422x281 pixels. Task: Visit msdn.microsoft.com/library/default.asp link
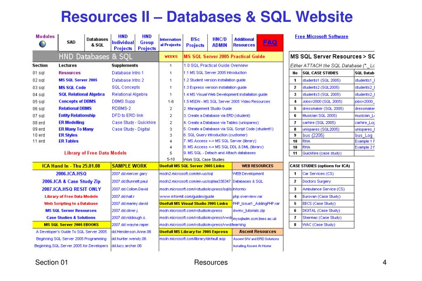click(x=192, y=239)
